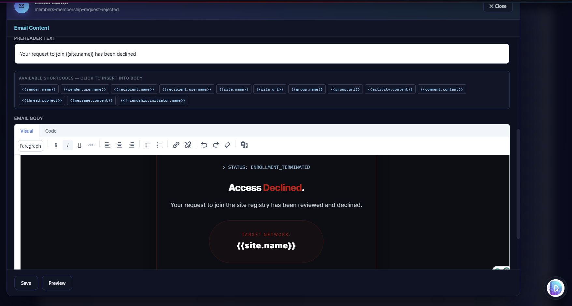Click the AVAILABLE SHORTCODES heading text
This screenshot has width=572, height=306.
coord(81,78)
